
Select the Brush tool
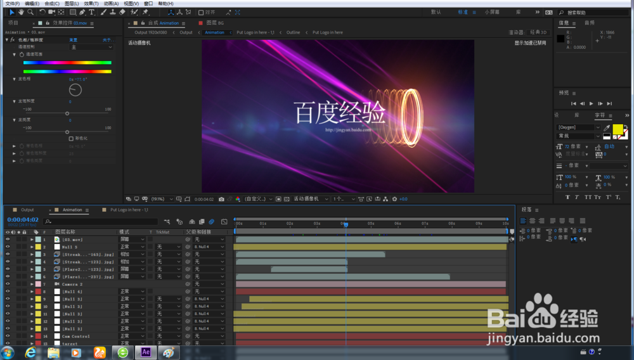[103, 12]
